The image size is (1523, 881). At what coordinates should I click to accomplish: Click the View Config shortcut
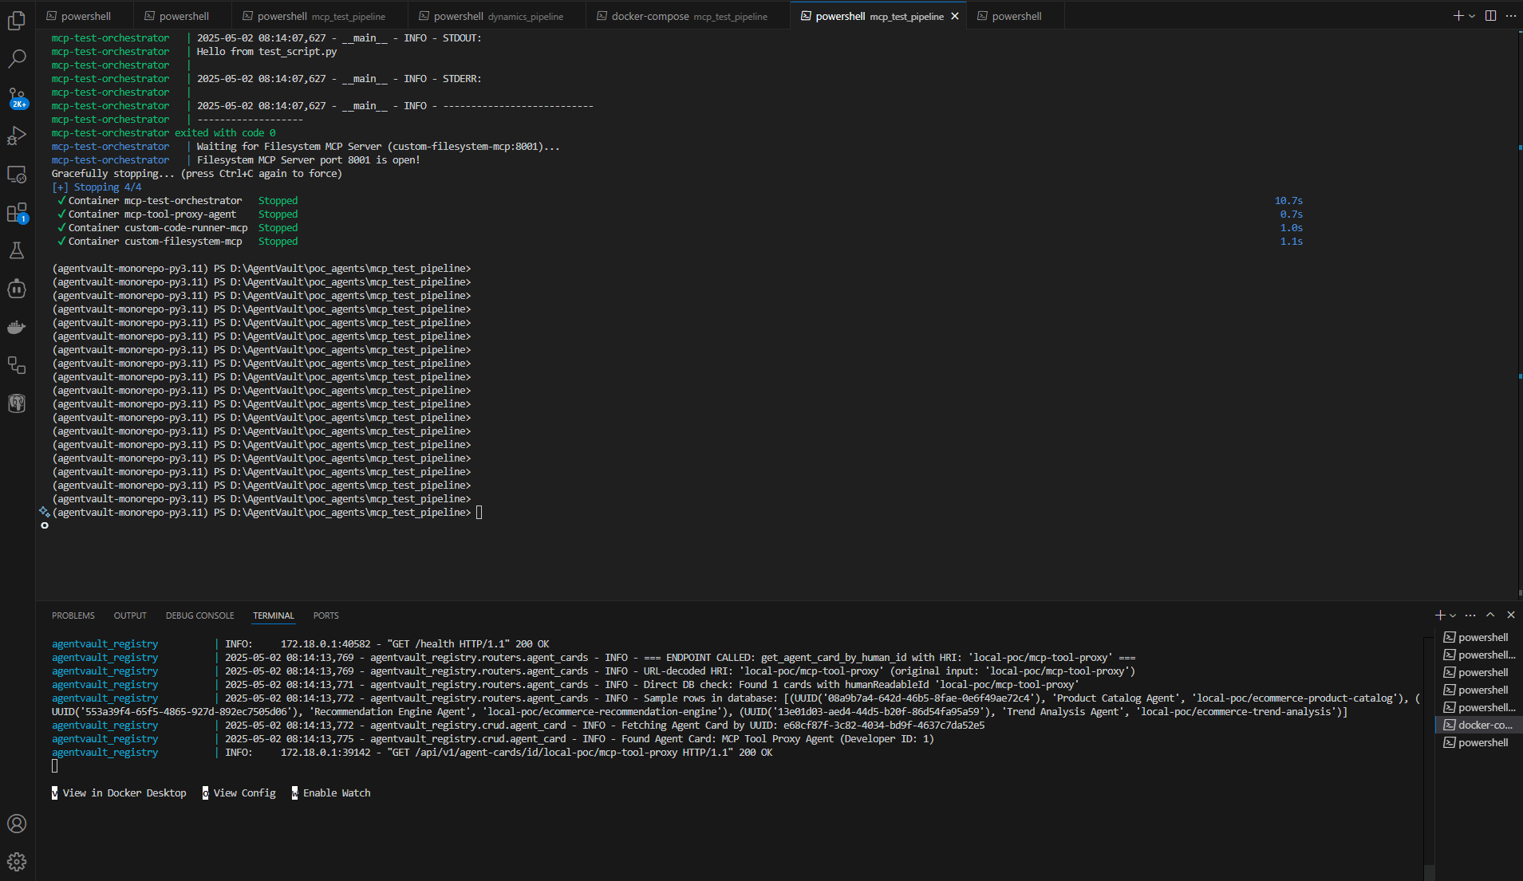(x=239, y=793)
